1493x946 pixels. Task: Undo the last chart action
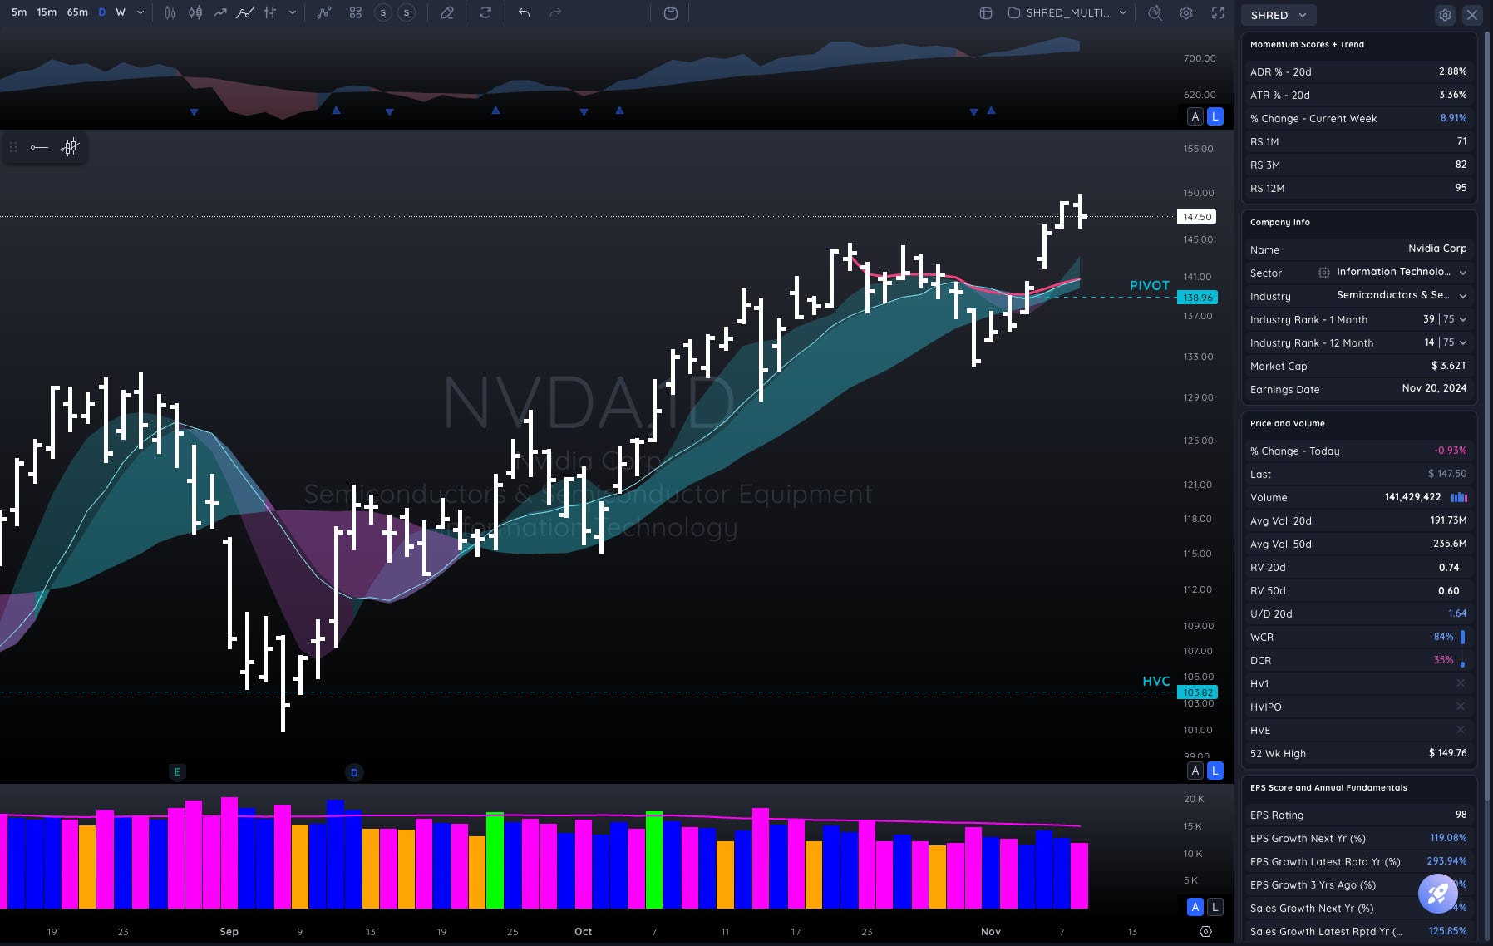point(524,12)
